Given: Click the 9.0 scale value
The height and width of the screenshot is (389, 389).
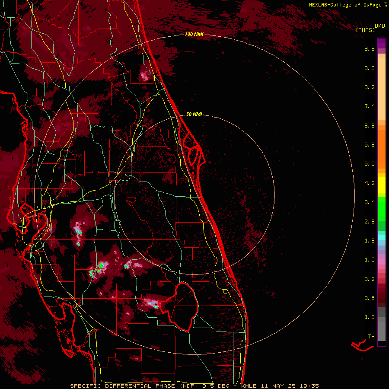Looking at the screenshot, I should click(x=370, y=68).
